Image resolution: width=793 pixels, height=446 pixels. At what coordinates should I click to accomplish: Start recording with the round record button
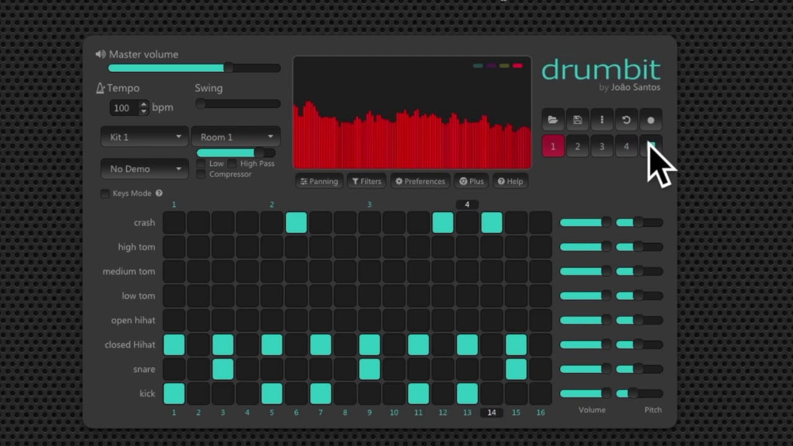[x=651, y=120]
